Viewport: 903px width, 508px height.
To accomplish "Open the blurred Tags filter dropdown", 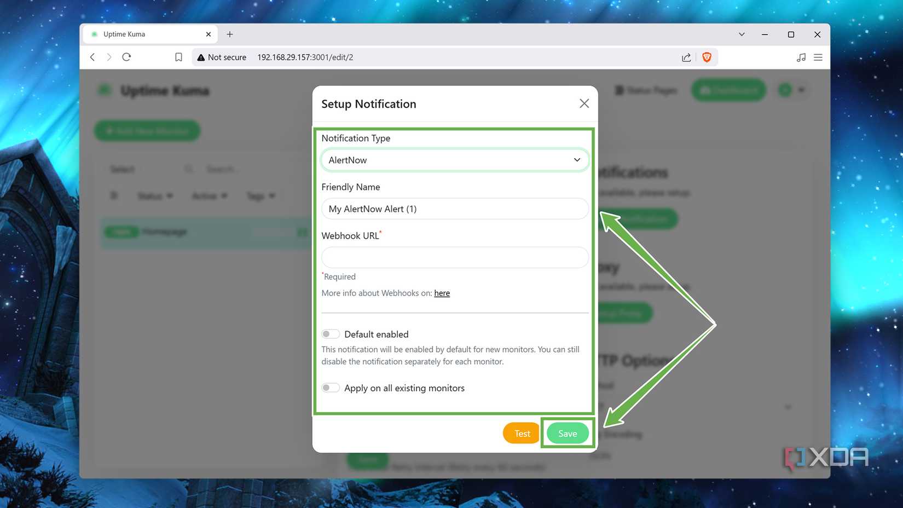I will (261, 196).
